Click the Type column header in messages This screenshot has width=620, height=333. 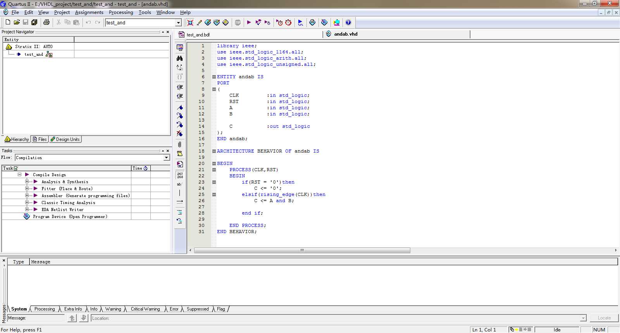tap(18, 262)
